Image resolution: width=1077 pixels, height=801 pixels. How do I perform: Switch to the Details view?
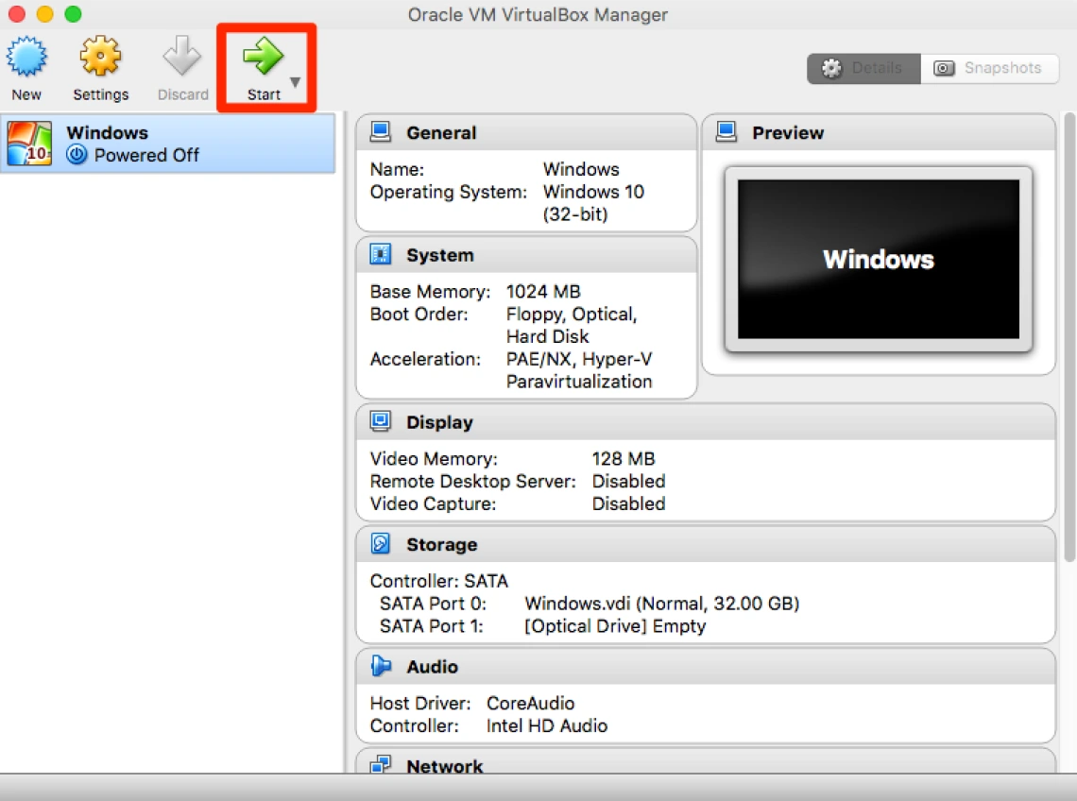point(863,68)
